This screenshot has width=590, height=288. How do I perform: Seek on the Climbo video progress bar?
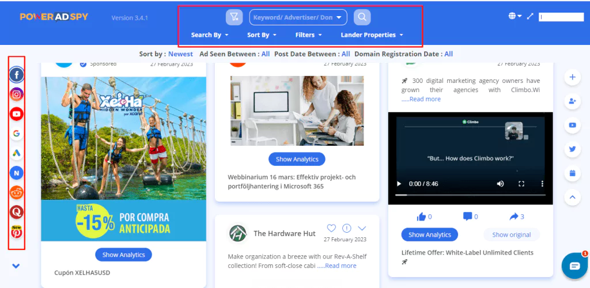[x=470, y=195]
